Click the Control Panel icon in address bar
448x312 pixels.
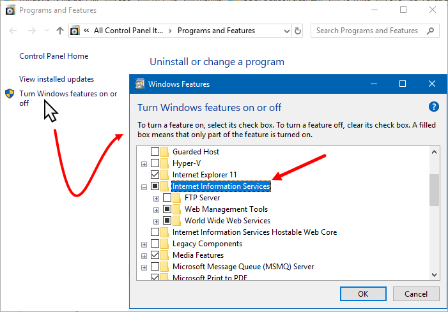click(x=75, y=31)
